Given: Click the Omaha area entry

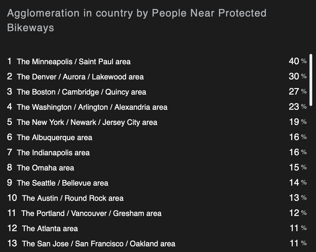Looking at the screenshot, I should (46, 168).
